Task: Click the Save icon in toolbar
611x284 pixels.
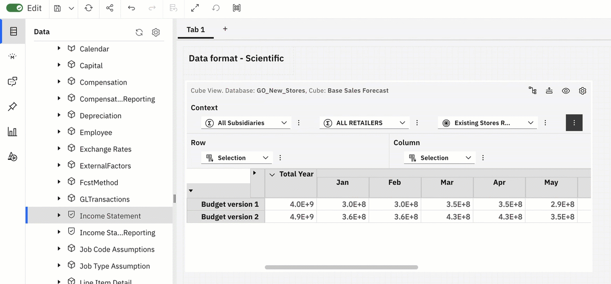Action: [x=57, y=8]
